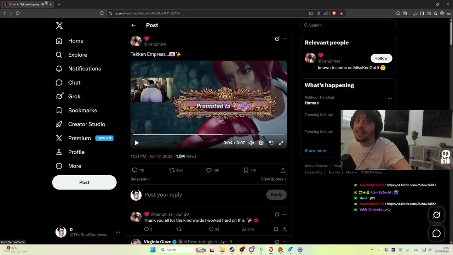Follow @Ken2miss in Relevant people

[x=381, y=58]
